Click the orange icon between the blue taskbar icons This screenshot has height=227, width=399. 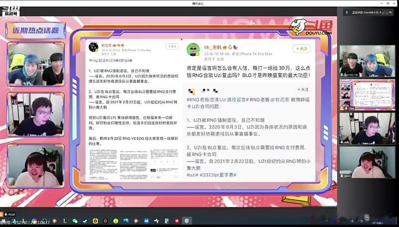[x=136, y=221]
